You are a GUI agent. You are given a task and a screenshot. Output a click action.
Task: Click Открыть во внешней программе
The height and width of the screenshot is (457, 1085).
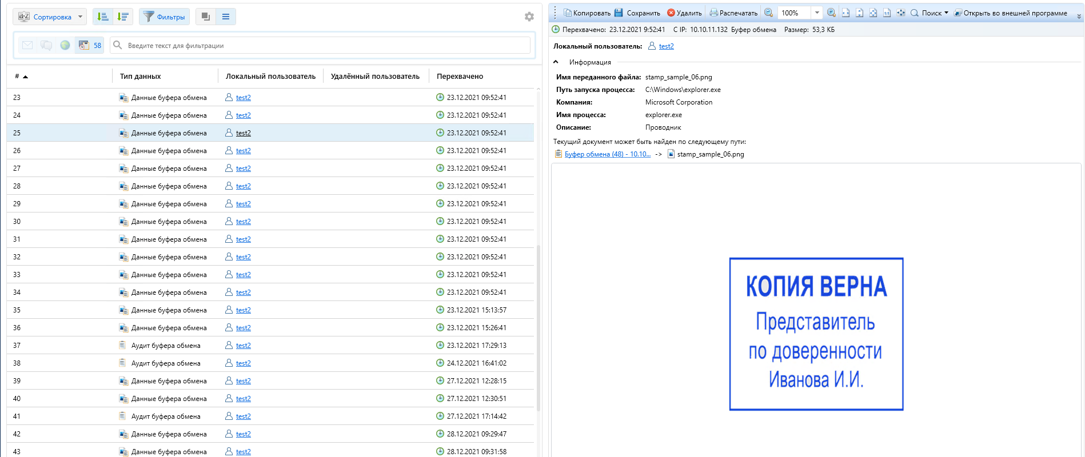click(x=1010, y=13)
